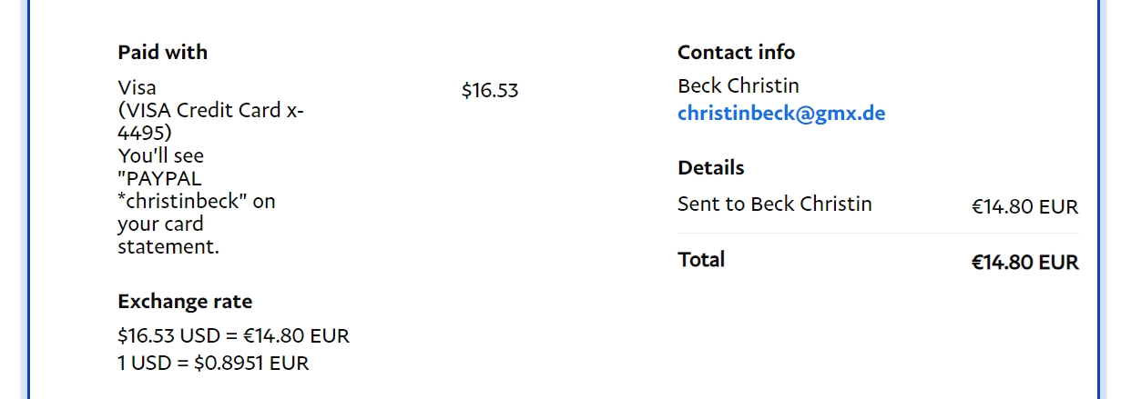The height and width of the screenshot is (399, 1131).
Task: Click the "Exchange rate" heading
Action: 185,302
